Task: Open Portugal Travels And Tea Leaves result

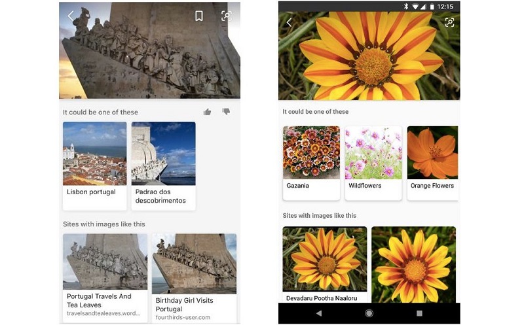Action: coord(105,277)
